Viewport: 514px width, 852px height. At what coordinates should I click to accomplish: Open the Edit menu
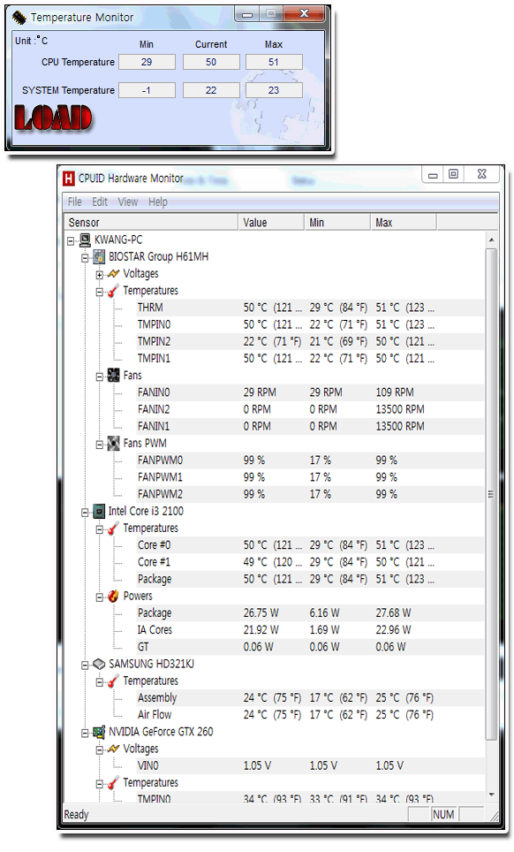pyautogui.click(x=100, y=202)
